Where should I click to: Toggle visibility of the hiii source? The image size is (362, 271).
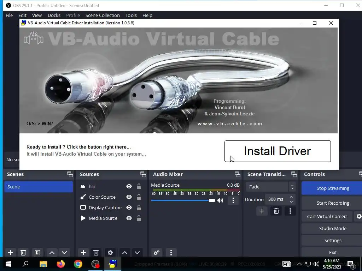(x=129, y=186)
